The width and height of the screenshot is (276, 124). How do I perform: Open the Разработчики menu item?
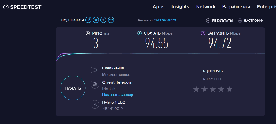[x=236, y=7]
